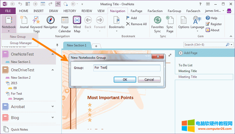Image resolution: width=235 pixels, height=134 pixels.
Task: Expand the page to full view
Action: click(170, 55)
